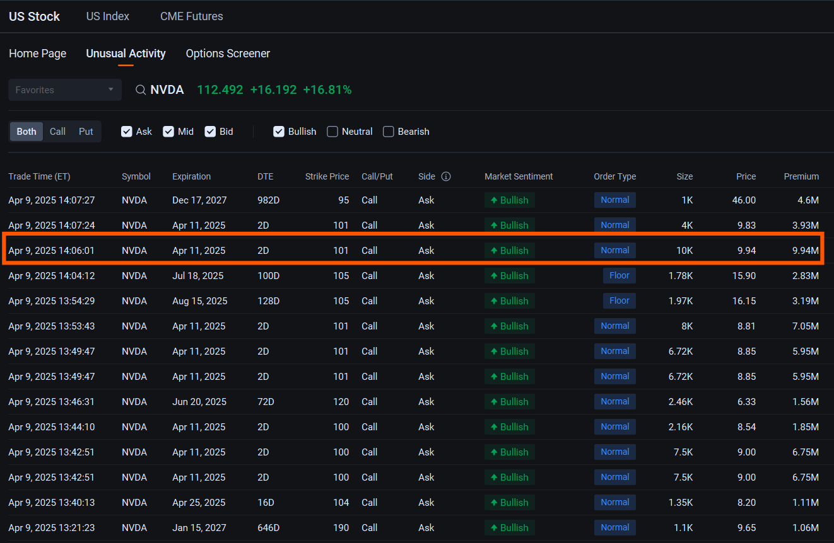This screenshot has width=834, height=543.
Task: Click the Normal badge in the highlighted 10K row
Action: point(614,250)
